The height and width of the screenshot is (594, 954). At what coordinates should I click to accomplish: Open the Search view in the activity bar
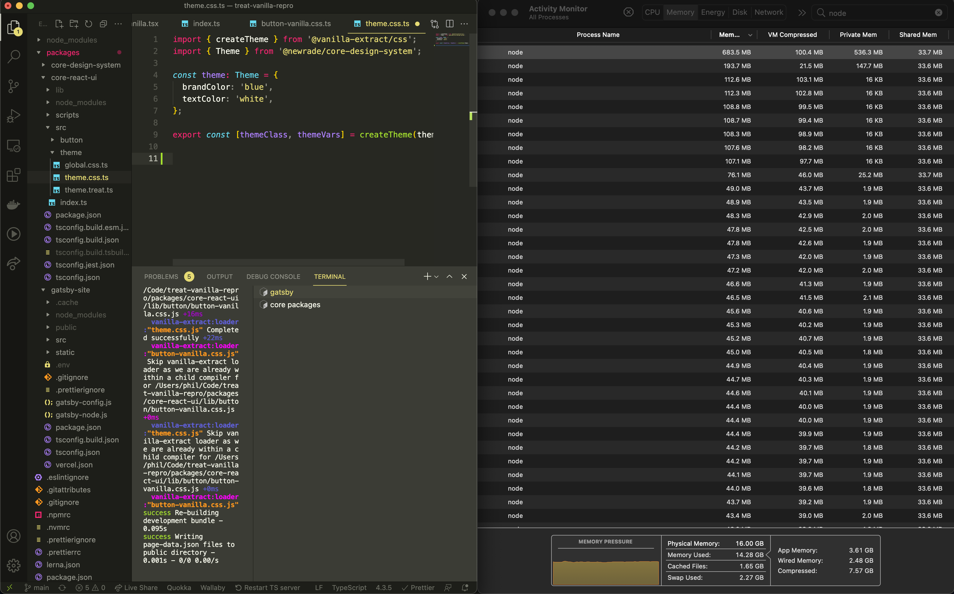tap(14, 56)
